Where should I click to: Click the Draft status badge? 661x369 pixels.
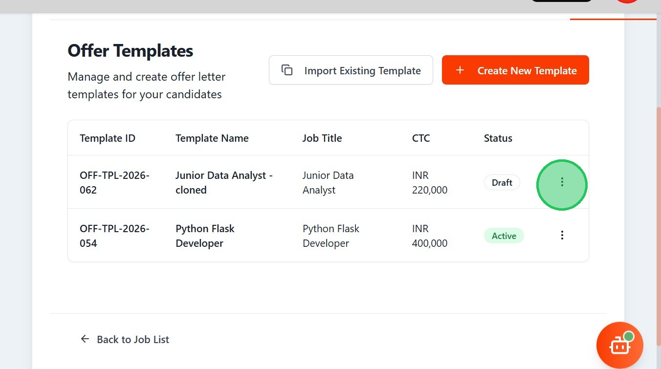pyautogui.click(x=502, y=183)
